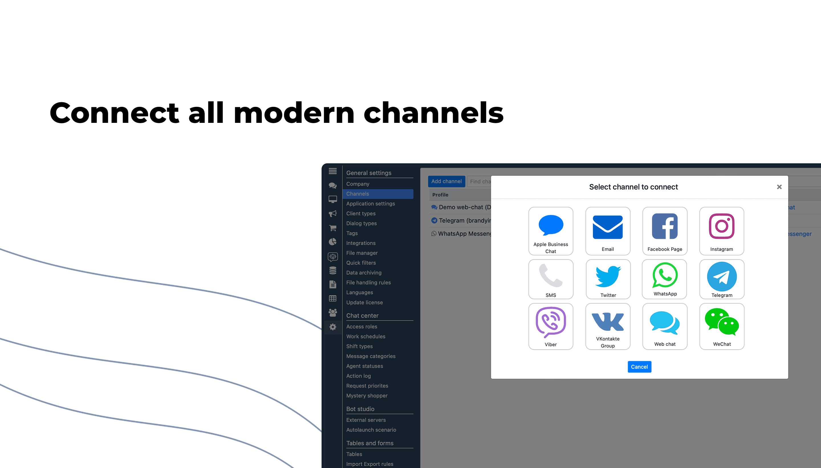Open the chatbot sidebar icon

(333, 257)
